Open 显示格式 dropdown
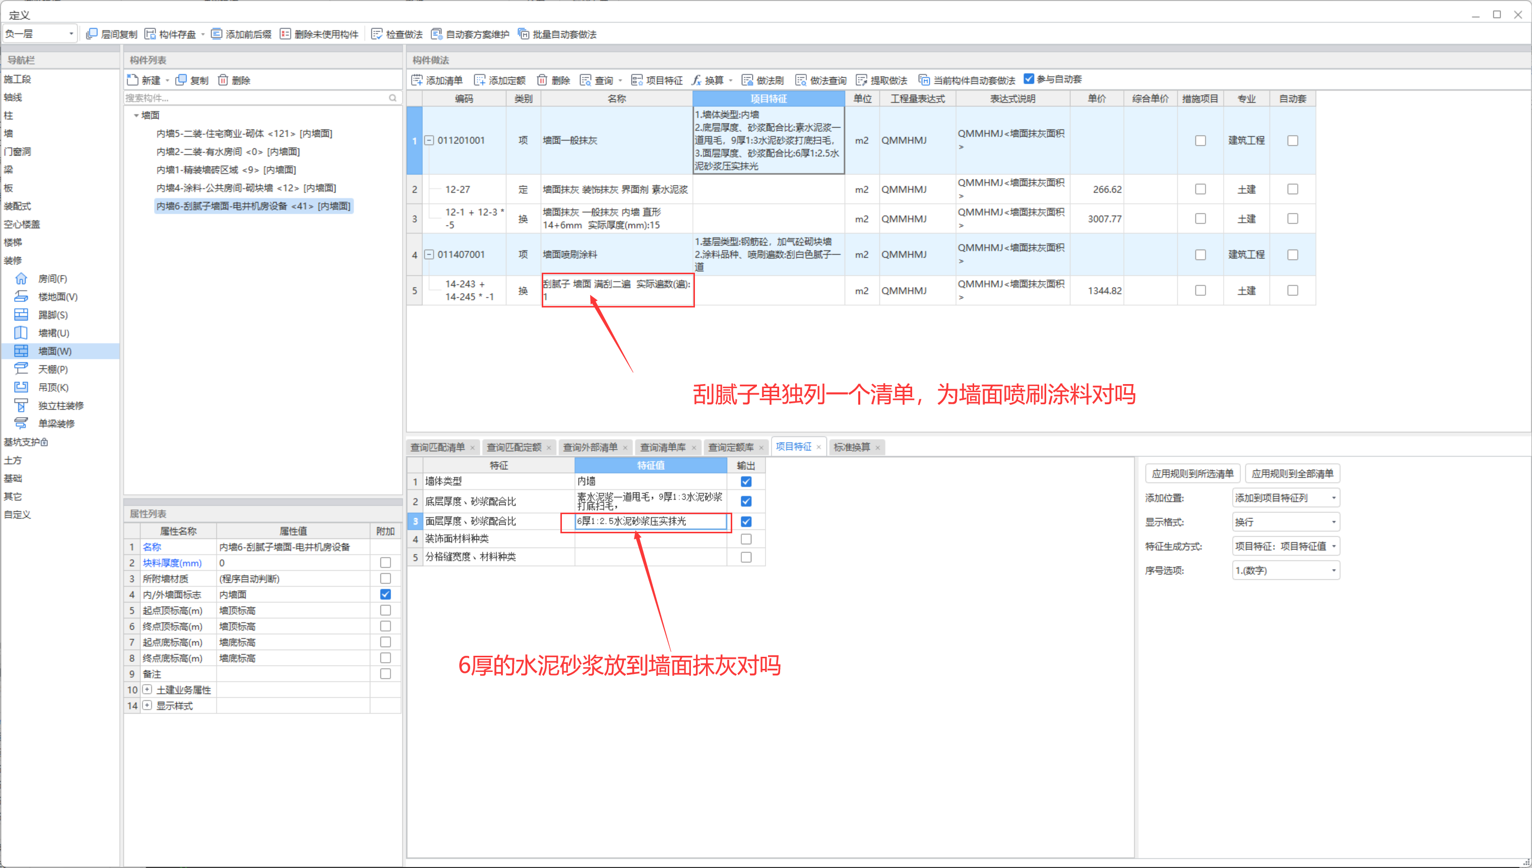 point(1285,522)
